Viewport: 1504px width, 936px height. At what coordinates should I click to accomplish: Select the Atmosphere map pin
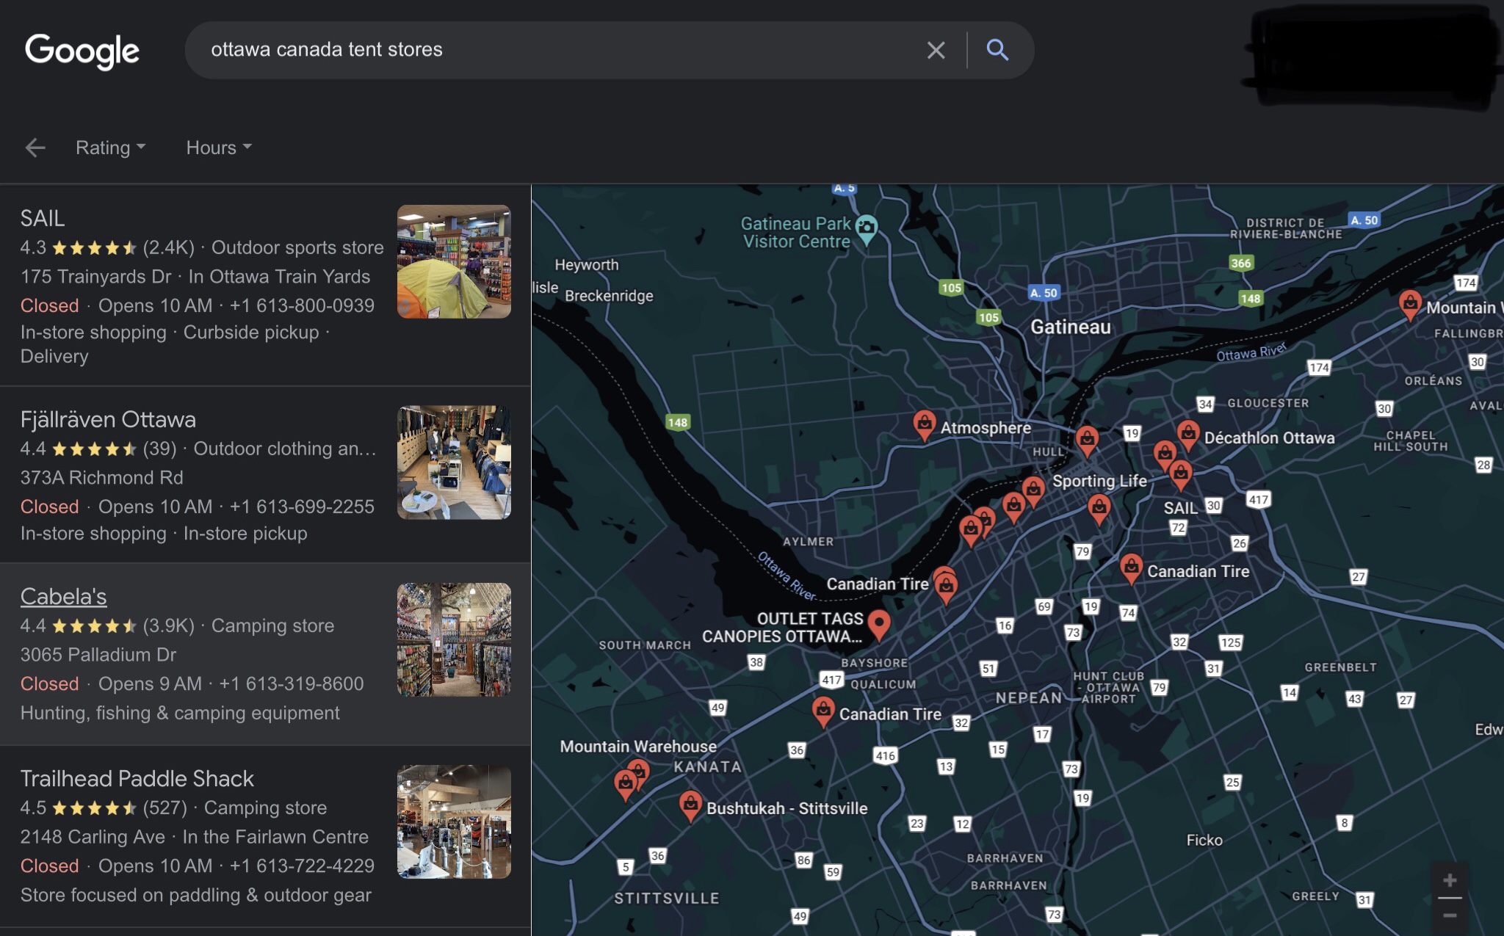coord(924,425)
